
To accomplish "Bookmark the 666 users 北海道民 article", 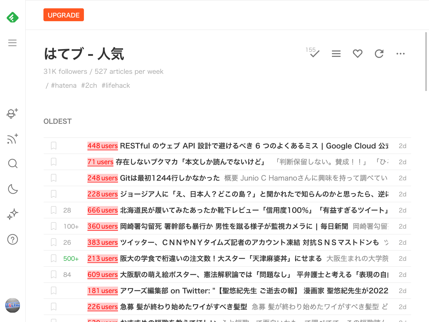I will (x=54, y=210).
